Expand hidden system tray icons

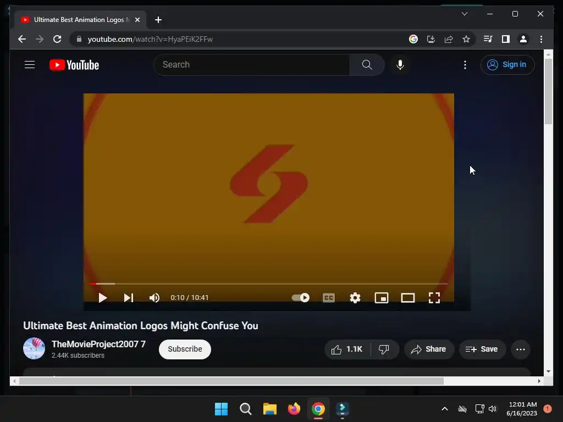click(x=444, y=409)
